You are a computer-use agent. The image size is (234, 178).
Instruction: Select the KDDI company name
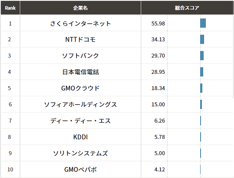80,137
